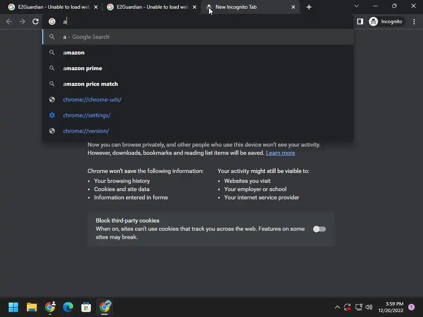Open a new tab with the plus button
This screenshot has height=317, width=423.
pyautogui.click(x=309, y=7)
